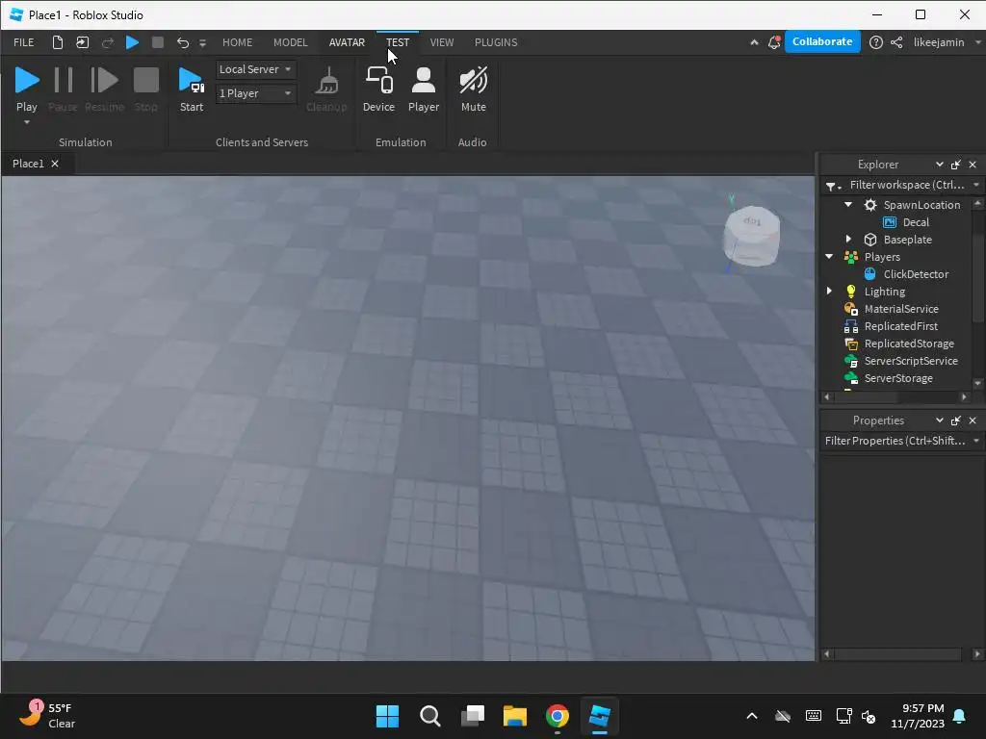
Task: Select SpawnLocation in Explorer
Action: click(x=921, y=205)
